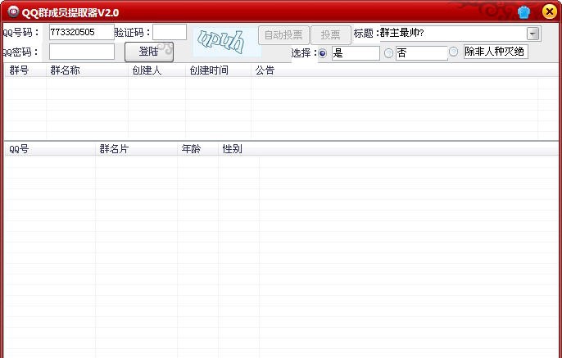This screenshot has height=358, width=562.
Task: Focus the 验证码 captcha input field
Action: (x=170, y=32)
